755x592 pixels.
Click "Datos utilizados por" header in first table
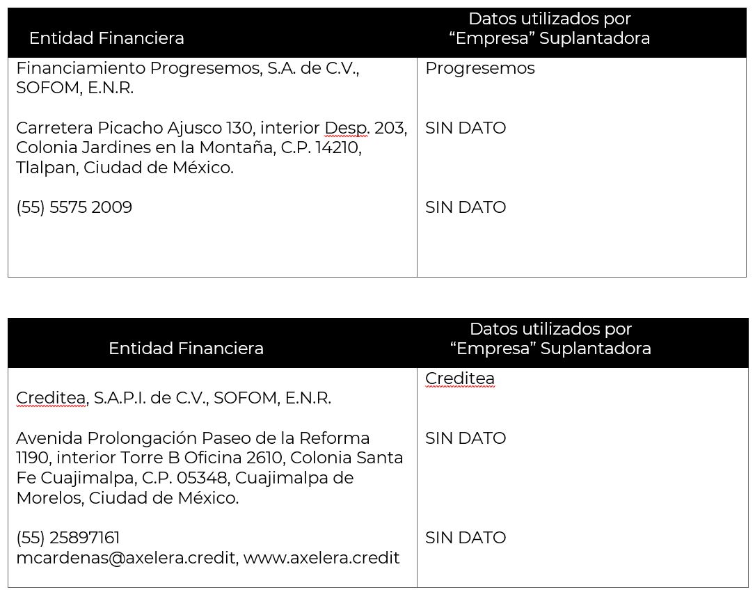[550, 19]
